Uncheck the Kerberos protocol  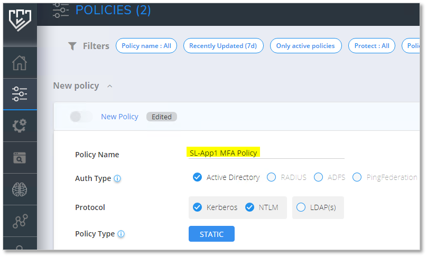[197, 207]
